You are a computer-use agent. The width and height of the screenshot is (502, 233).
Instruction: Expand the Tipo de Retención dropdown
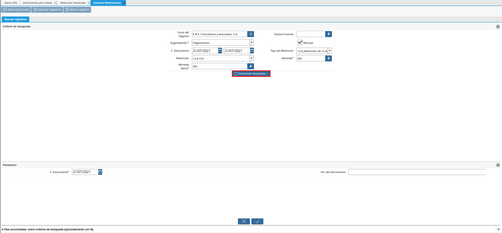330,51
